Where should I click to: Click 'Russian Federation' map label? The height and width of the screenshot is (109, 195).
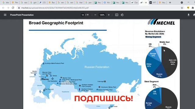97,67
